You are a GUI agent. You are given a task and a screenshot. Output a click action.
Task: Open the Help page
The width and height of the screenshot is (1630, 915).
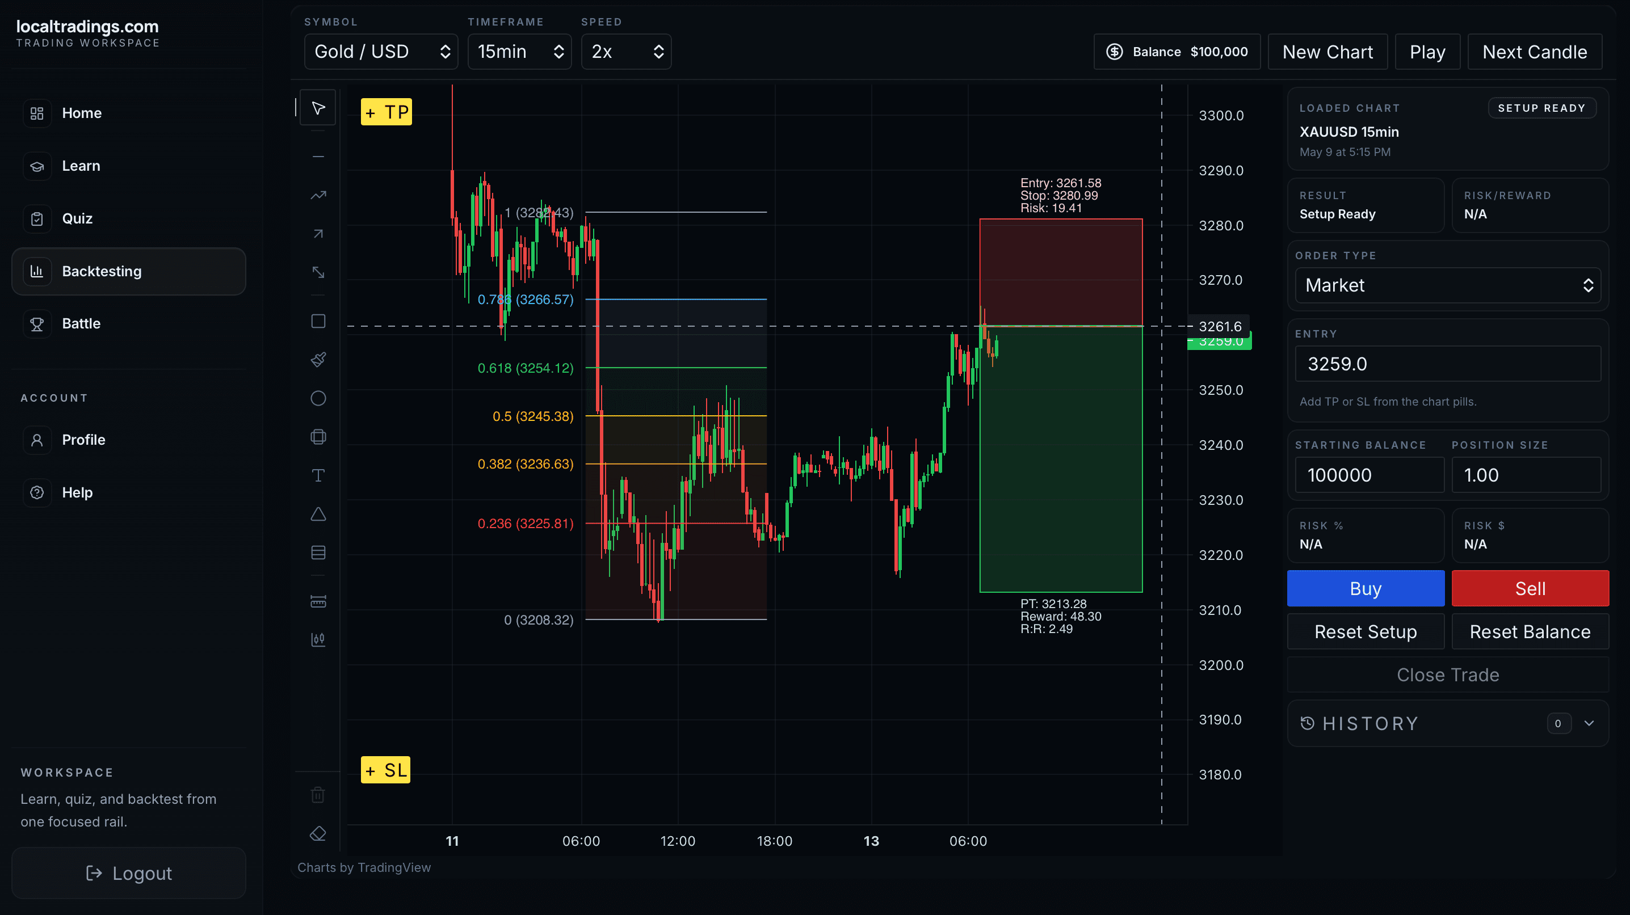pos(128,492)
